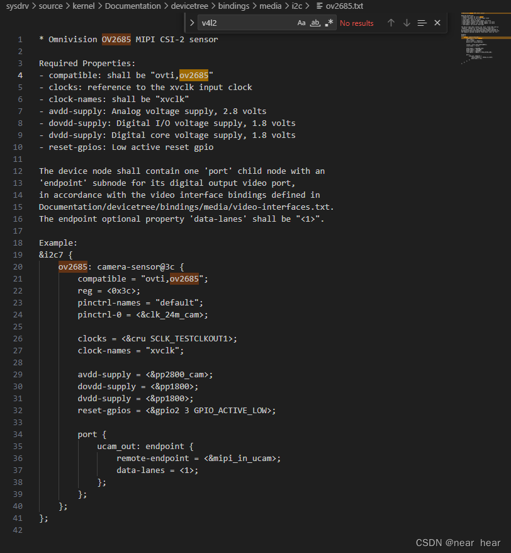Open bindings breadcrumb segment

click(x=233, y=6)
